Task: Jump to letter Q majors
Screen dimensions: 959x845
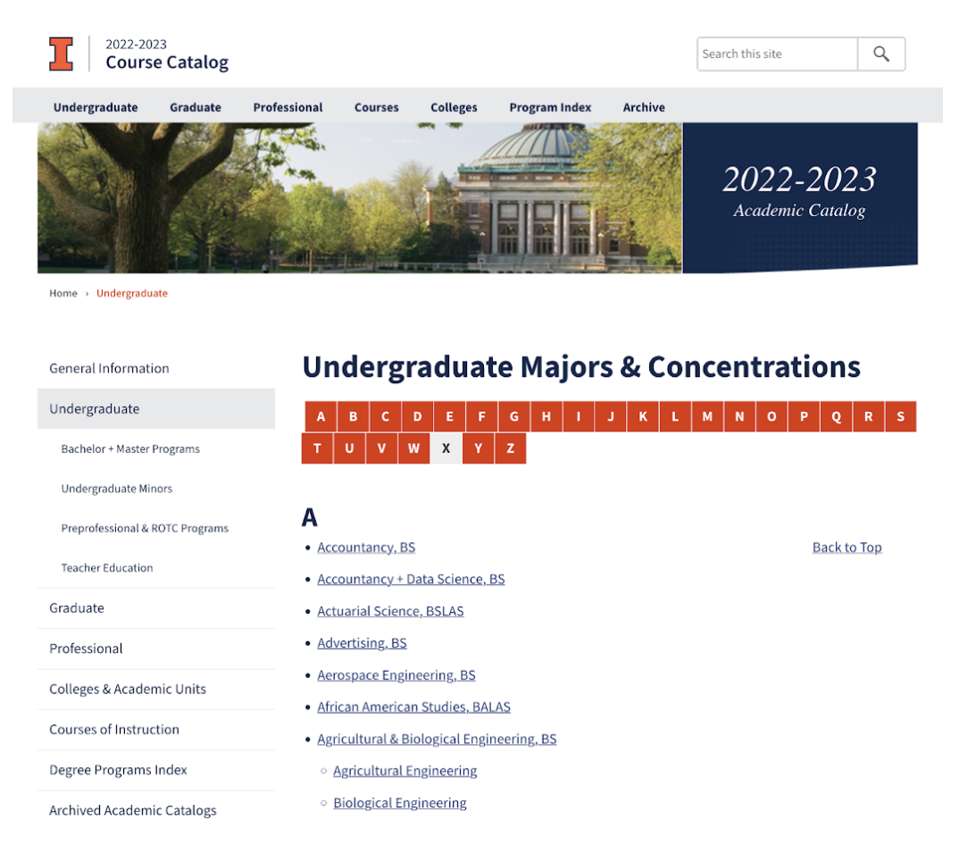Action: [836, 416]
